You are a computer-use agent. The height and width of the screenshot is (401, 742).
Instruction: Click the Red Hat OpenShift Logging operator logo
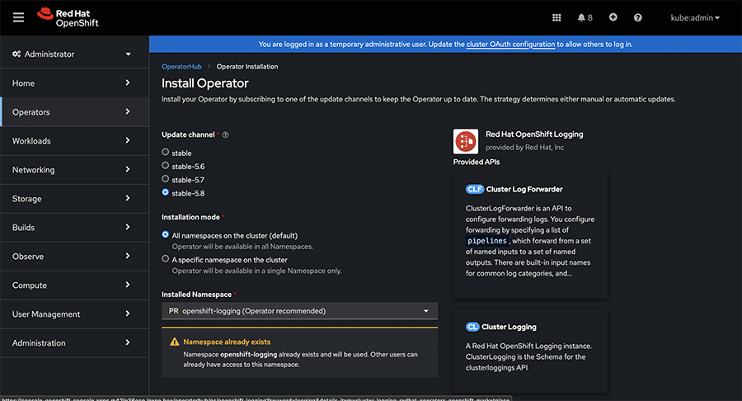coord(466,141)
